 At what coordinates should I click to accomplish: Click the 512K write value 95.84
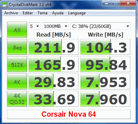[105, 64]
